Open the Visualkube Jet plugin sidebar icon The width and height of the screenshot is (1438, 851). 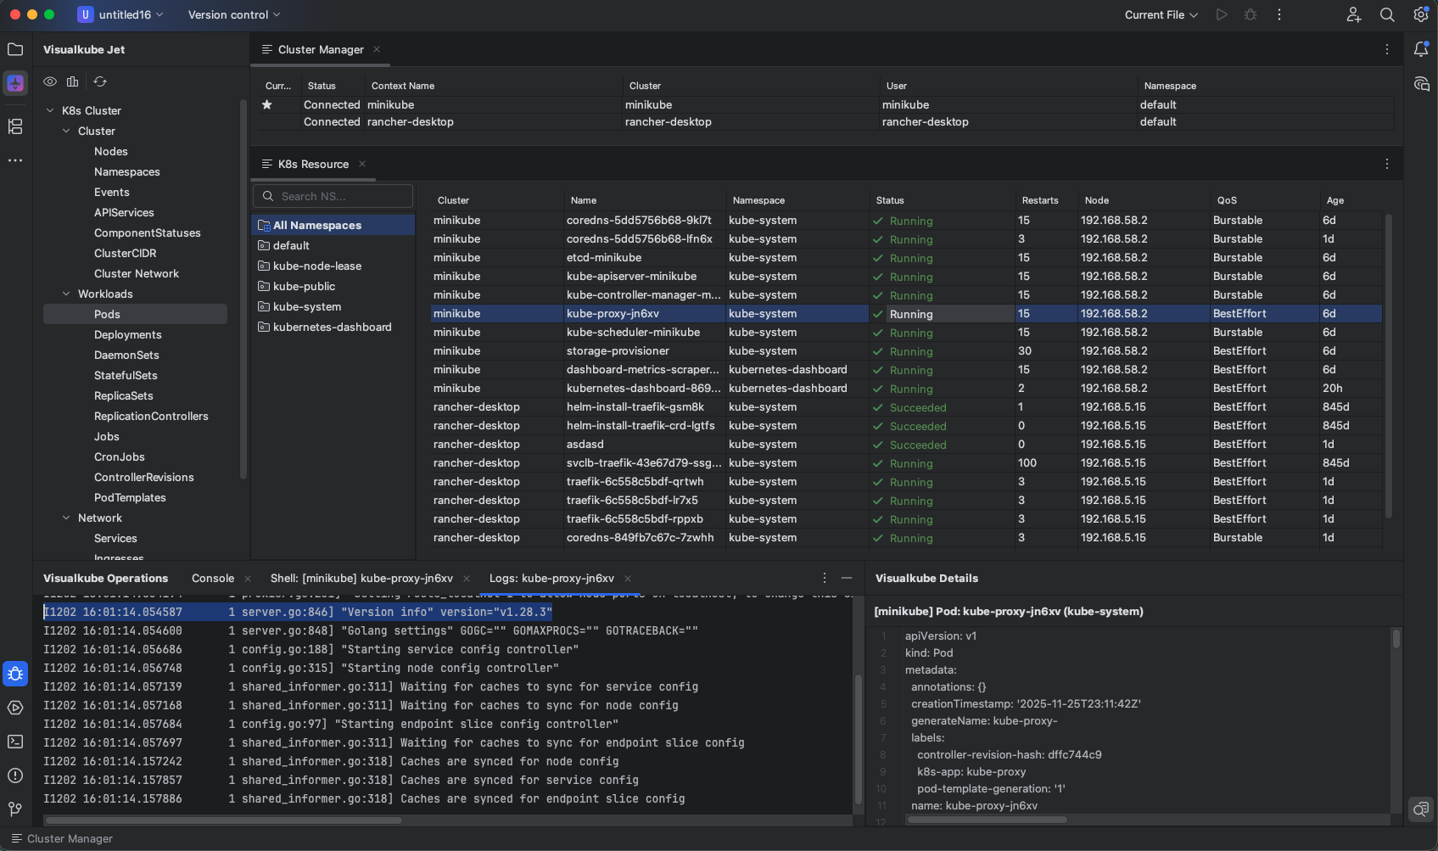(x=15, y=82)
